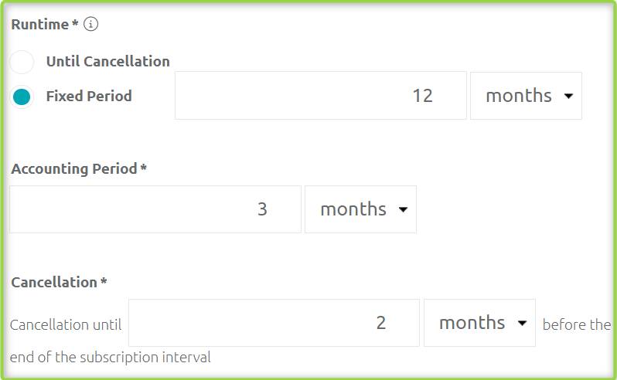Click the 'Cancellation until' text
Screen dimensions: 617x380
click(x=66, y=325)
